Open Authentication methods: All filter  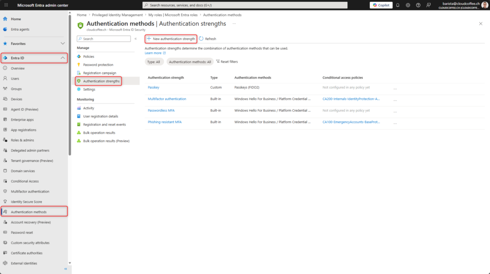coord(189,62)
